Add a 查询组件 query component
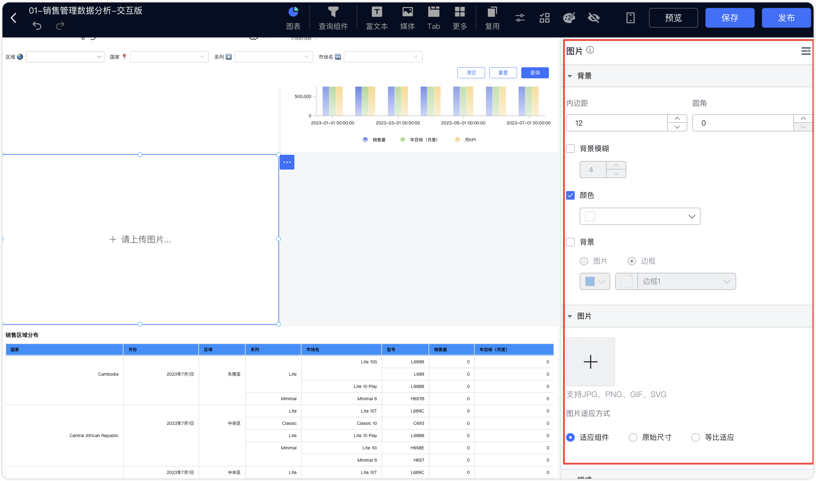The image size is (816, 481). tap(333, 18)
